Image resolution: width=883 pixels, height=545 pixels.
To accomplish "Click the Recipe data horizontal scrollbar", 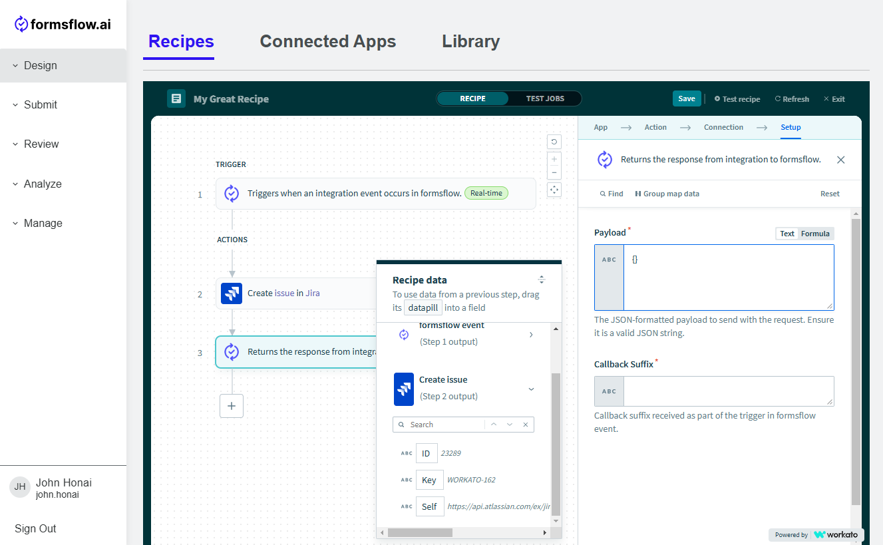I will pos(420,533).
